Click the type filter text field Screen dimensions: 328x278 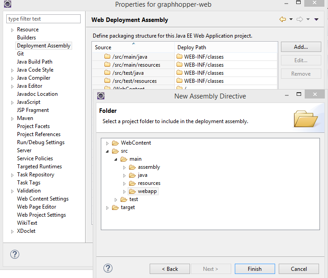click(x=43, y=19)
